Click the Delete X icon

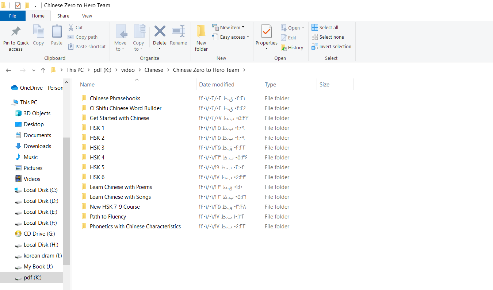pos(160,31)
